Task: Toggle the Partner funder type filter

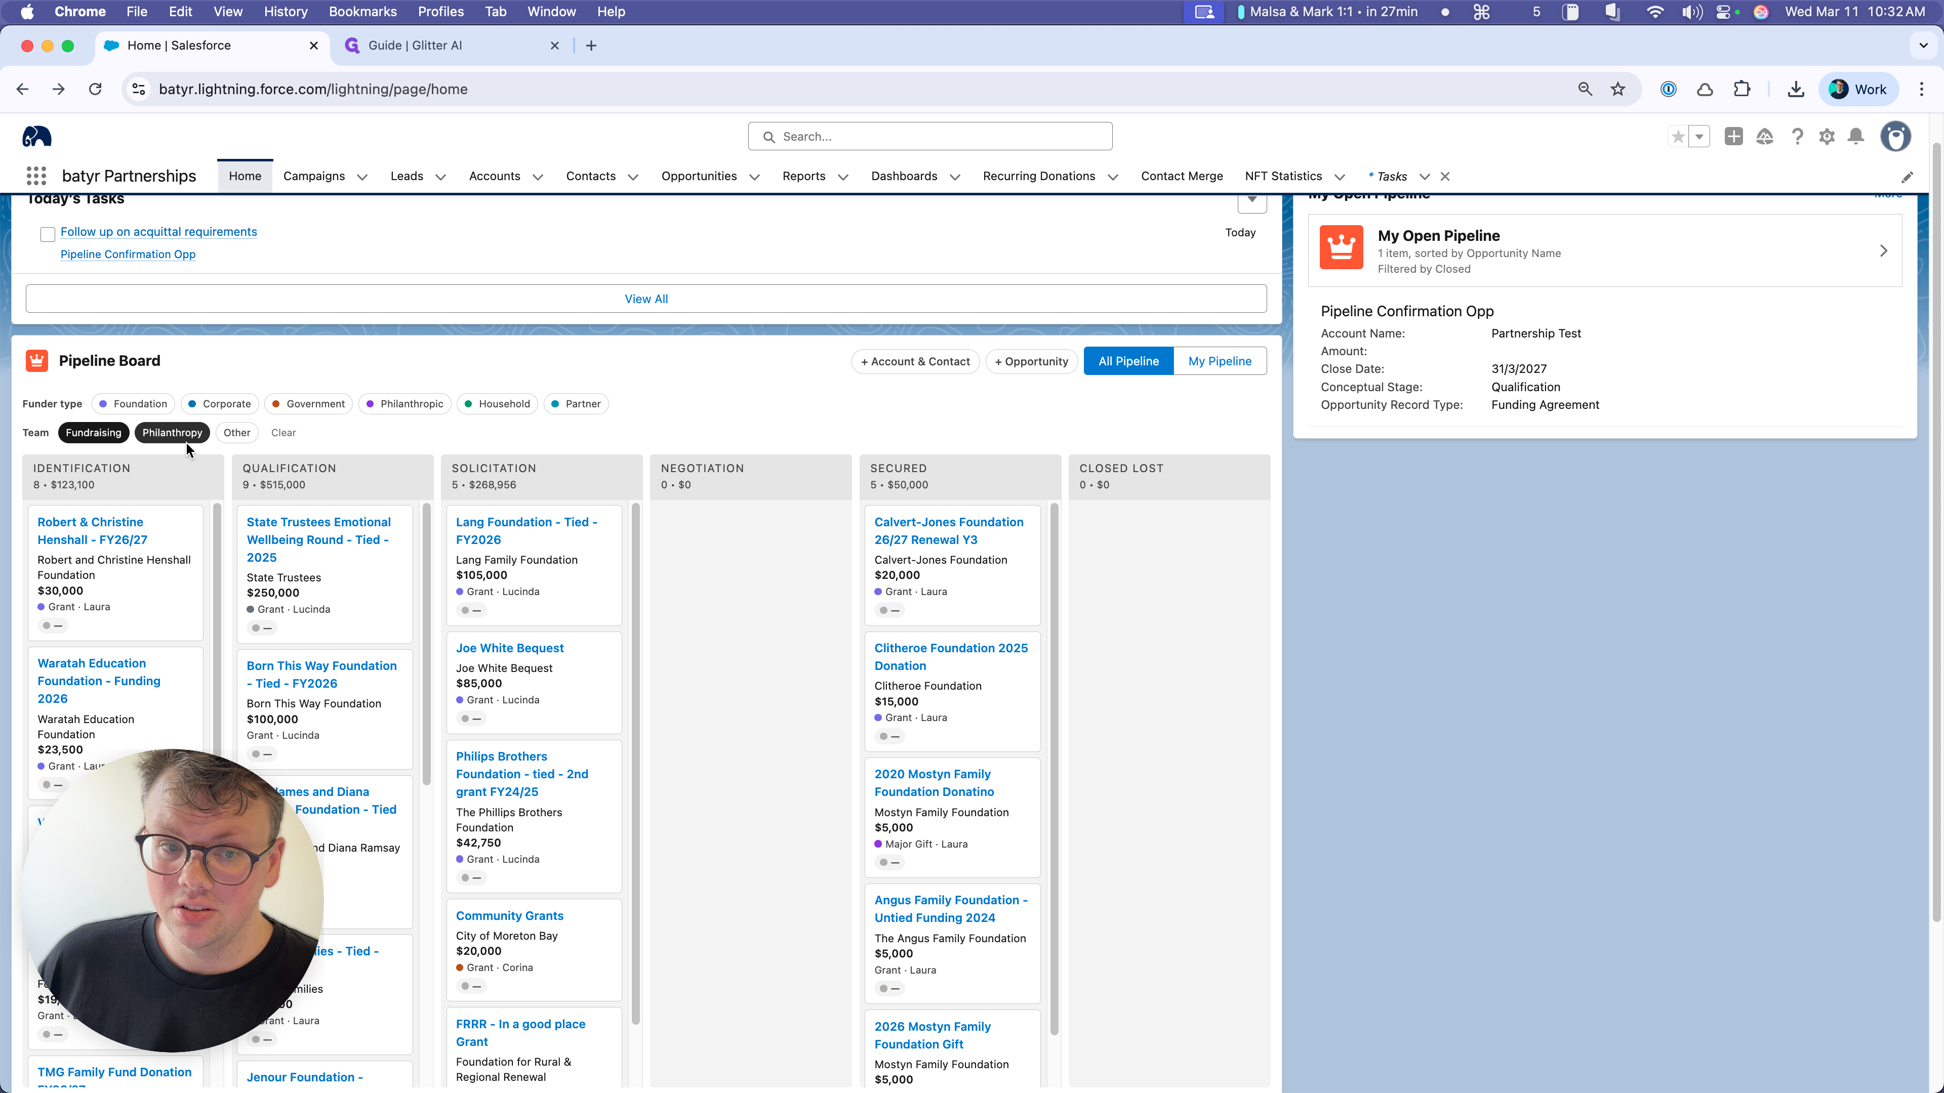Action: [x=576, y=404]
